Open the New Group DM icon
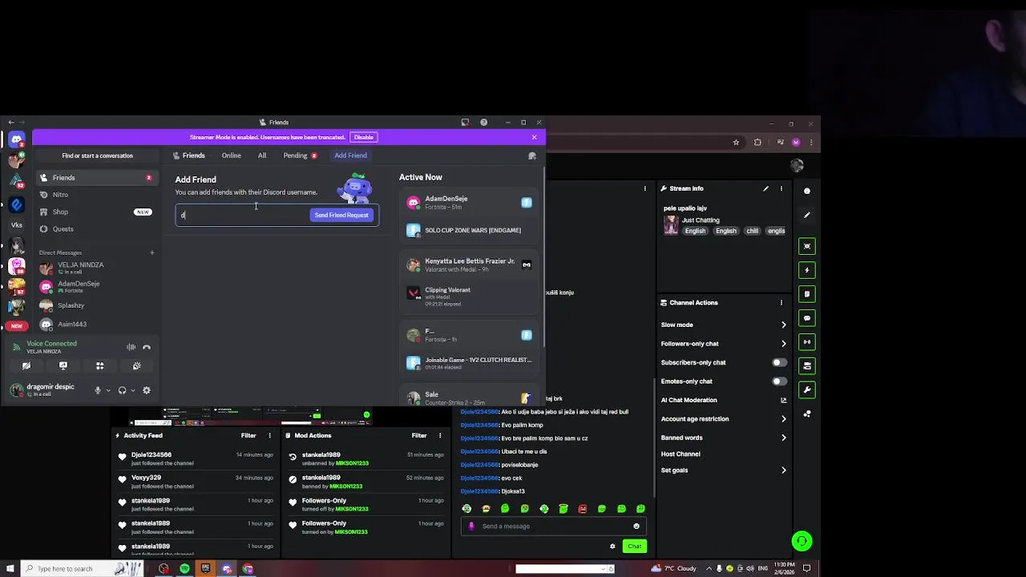This screenshot has width=1026, height=577. point(531,155)
